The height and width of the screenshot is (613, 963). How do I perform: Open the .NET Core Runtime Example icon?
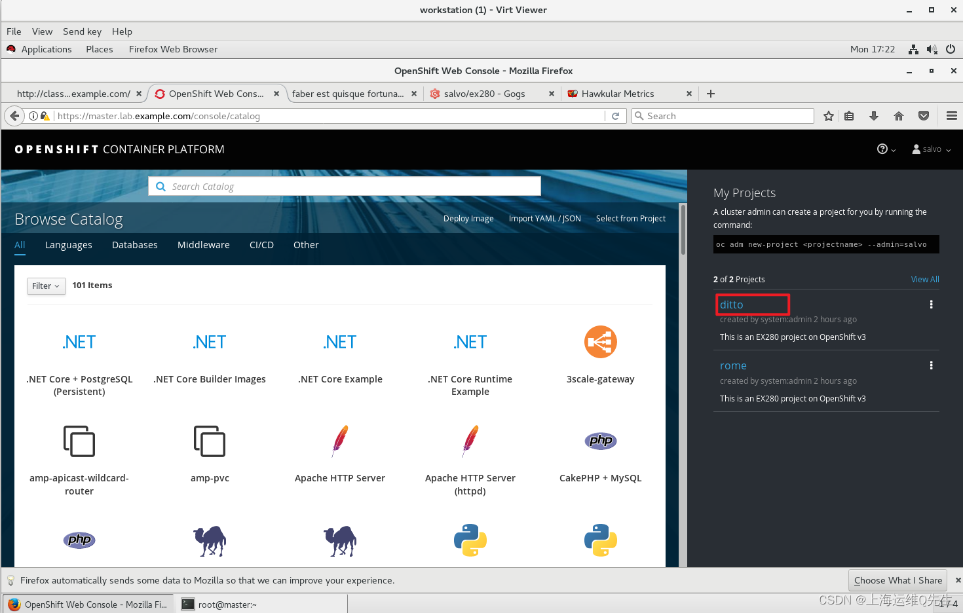[470, 342]
